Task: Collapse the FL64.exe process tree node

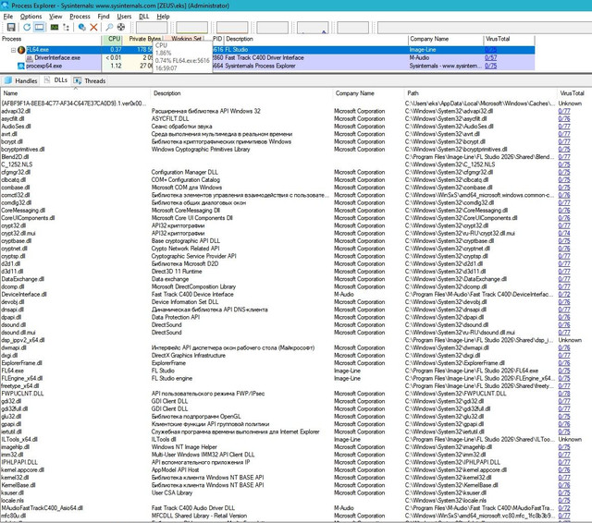Action: 13,50
